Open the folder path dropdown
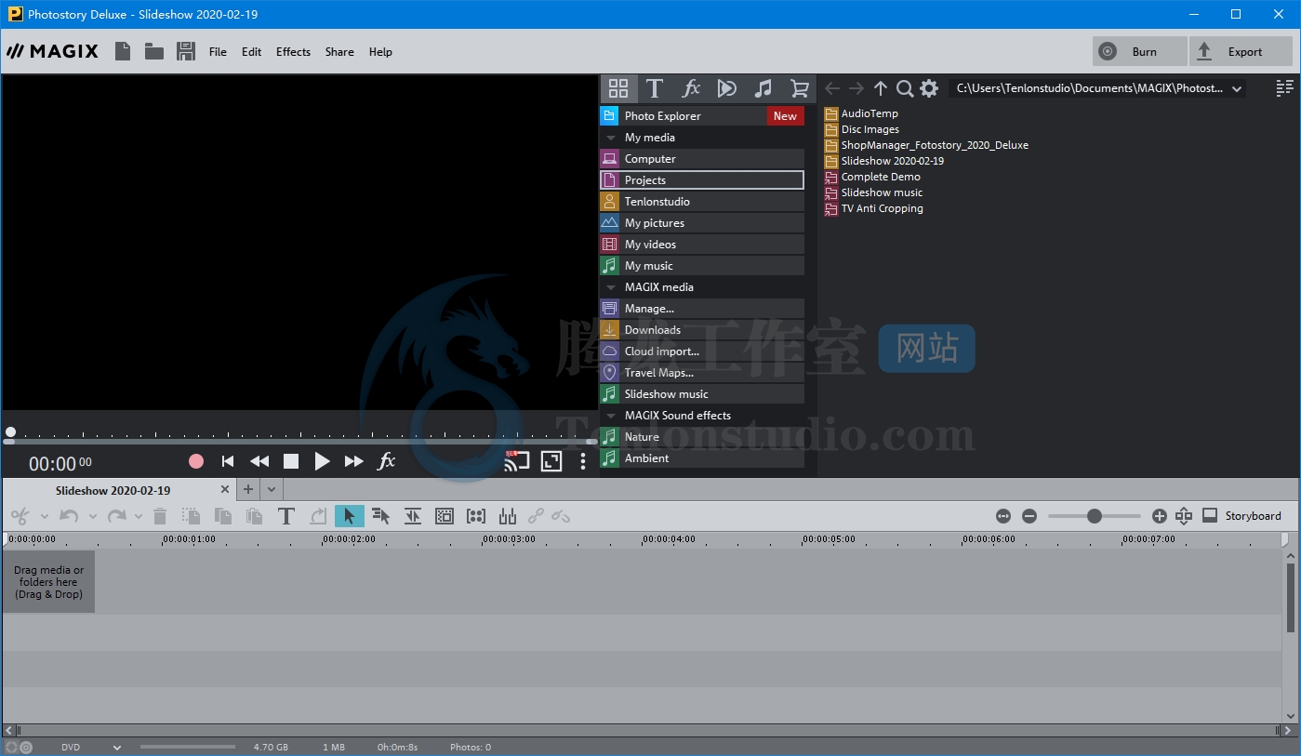Screen dimensions: 1301x756 click(1237, 89)
